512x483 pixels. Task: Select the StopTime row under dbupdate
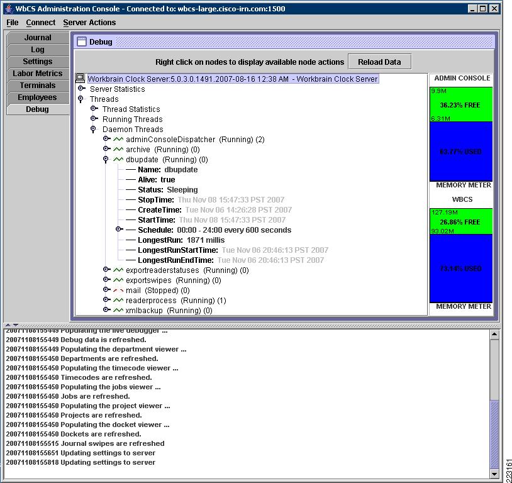pyautogui.click(x=211, y=199)
